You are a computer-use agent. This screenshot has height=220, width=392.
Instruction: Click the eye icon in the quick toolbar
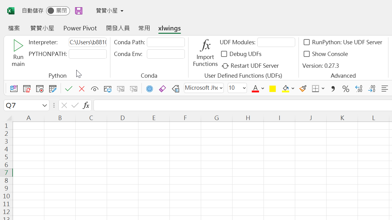click(x=95, y=89)
